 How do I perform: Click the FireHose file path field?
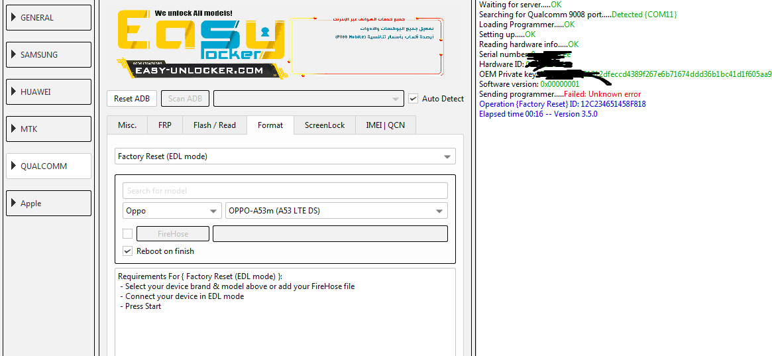click(x=331, y=234)
